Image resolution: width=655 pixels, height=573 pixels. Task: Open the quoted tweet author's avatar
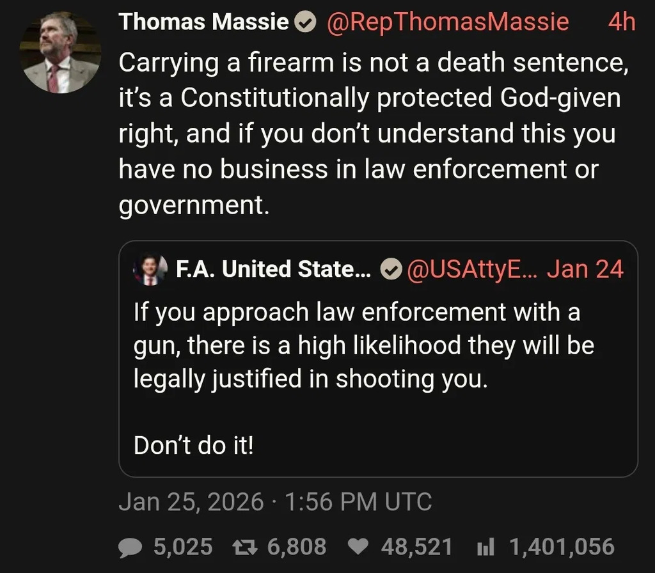click(x=151, y=270)
